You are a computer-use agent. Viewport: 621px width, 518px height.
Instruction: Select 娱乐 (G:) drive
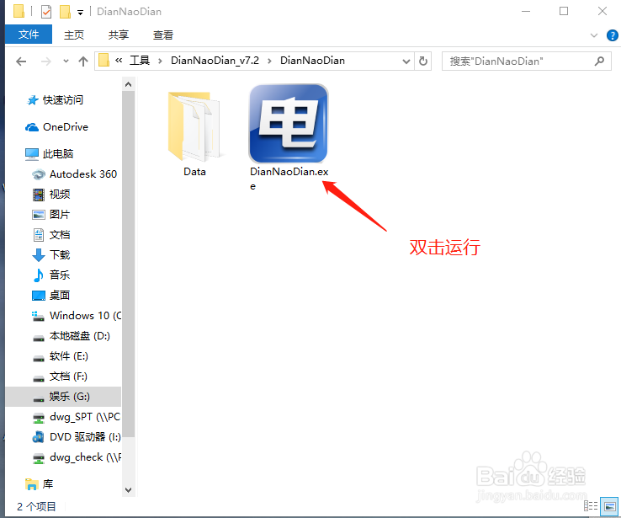pos(63,397)
